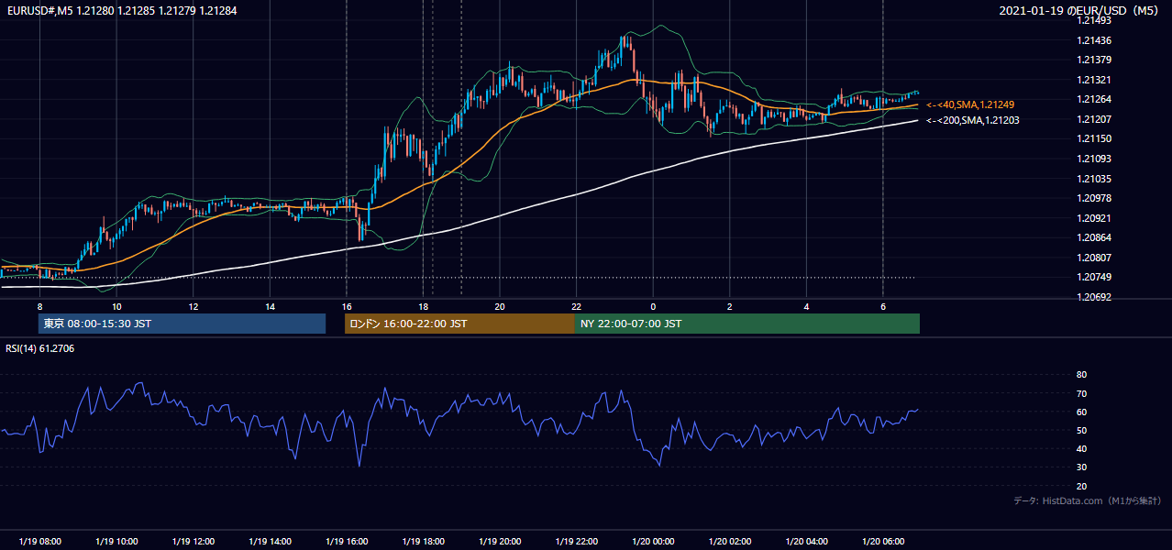This screenshot has height=550, width=1172.
Task: Click the RSI scale value 70
Action: pyautogui.click(x=1081, y=393)
